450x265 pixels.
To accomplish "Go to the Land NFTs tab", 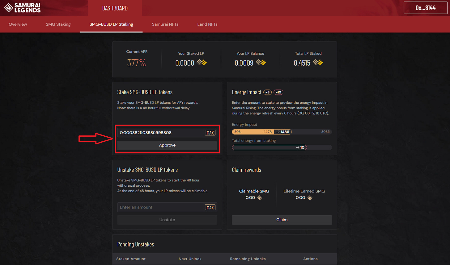I will coord(207,24).
